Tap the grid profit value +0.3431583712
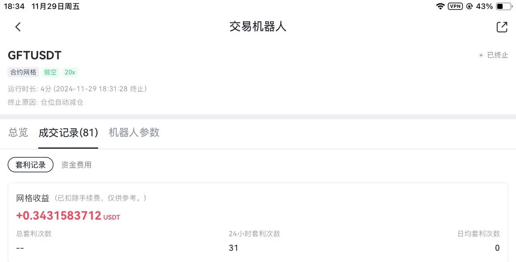Viewport: 516px width, 262px height. (59, 216)
